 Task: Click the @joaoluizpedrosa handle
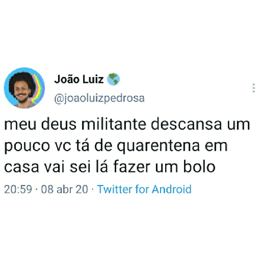point(99,98)
